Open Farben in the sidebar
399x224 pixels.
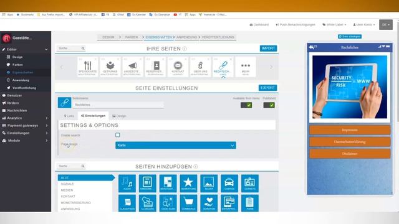(17, 65)
